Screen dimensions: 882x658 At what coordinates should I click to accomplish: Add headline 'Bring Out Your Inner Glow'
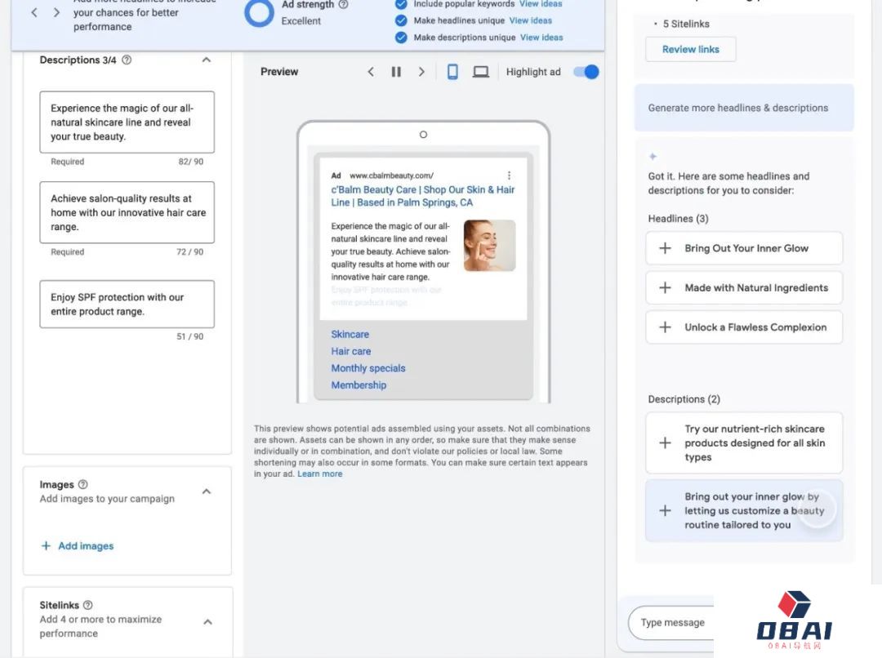point(666,248)
